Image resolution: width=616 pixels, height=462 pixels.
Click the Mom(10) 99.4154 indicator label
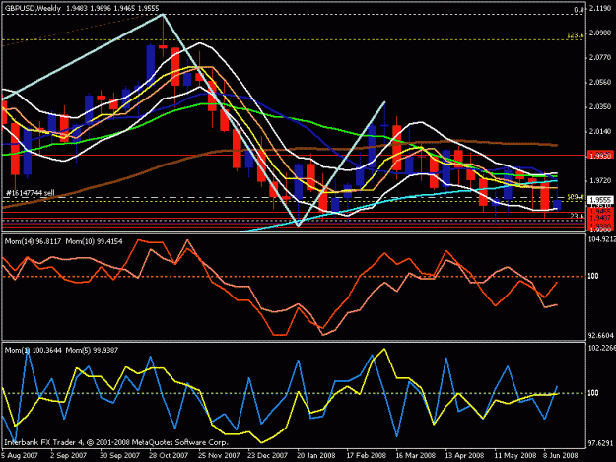[94, 241]
